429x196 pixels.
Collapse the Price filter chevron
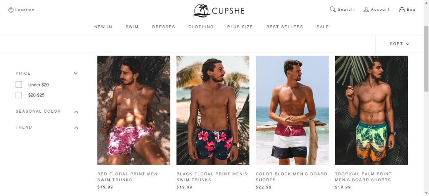pos(76,73)
